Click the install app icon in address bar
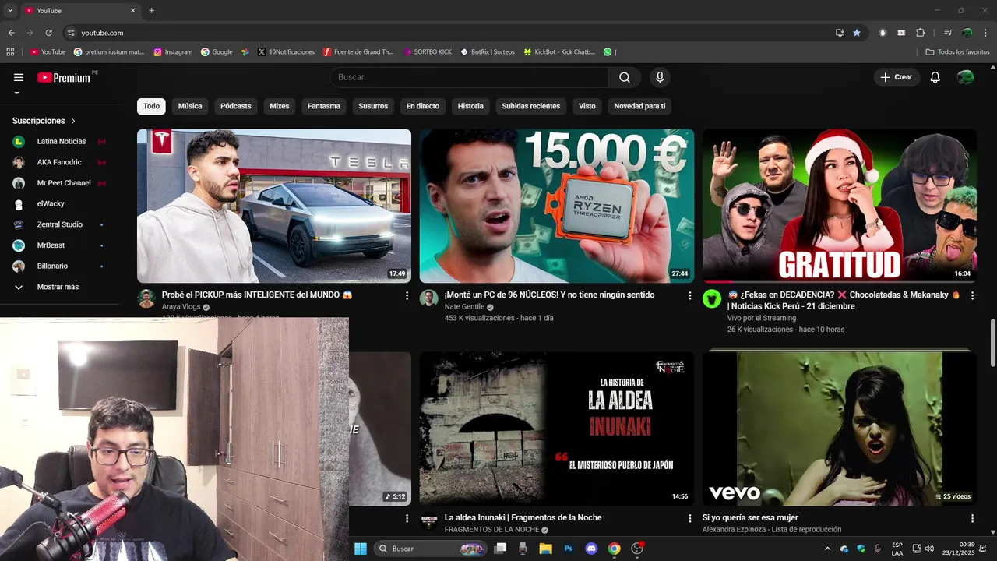 [x=840, y=33]
